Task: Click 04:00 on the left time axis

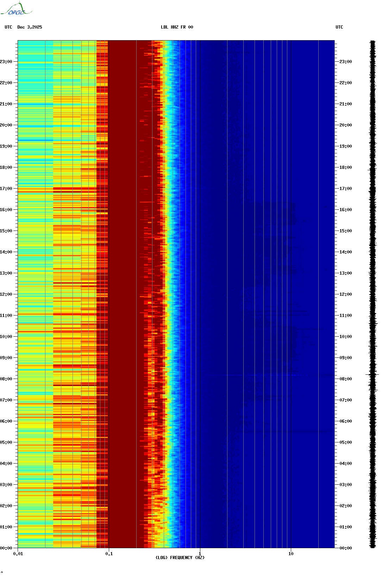Action: (6, 464)
